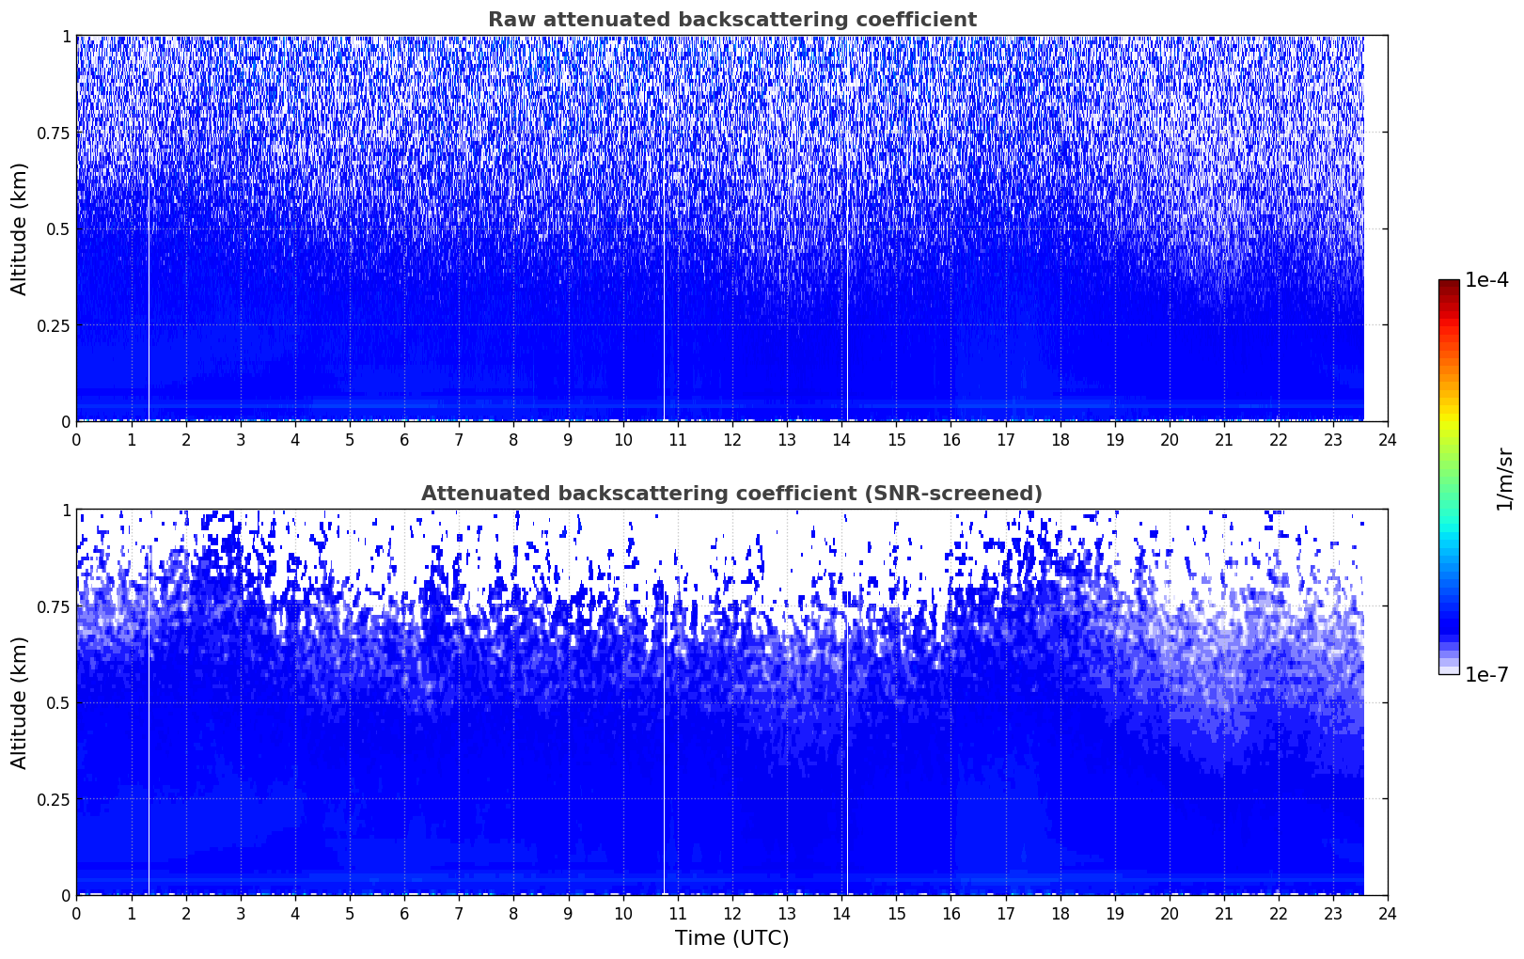
Task: Click hour tick '6' under the raw plot
Action: [404, 439]
